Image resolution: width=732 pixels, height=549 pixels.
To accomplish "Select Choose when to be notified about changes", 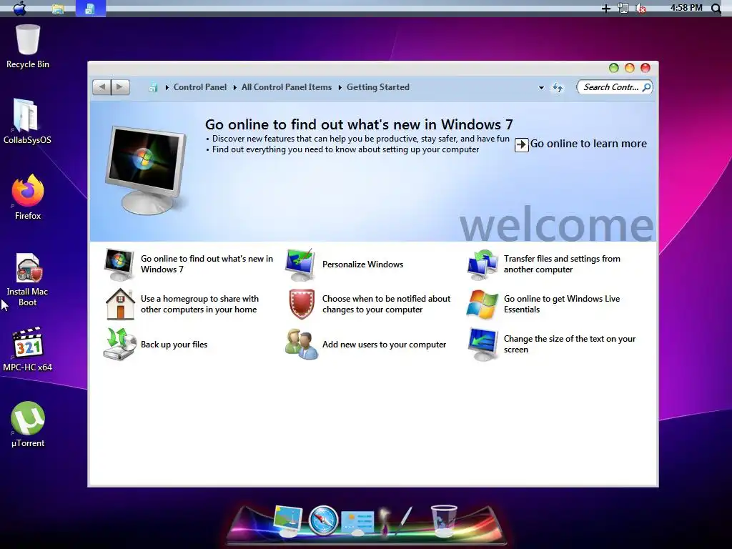I will click(386, 305).
